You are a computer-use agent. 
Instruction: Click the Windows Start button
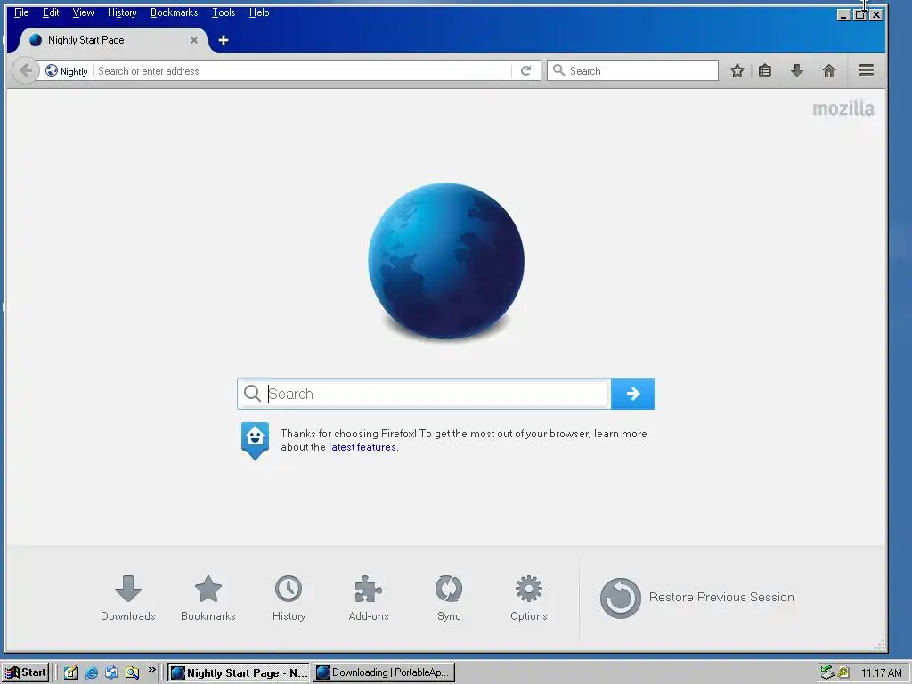coord(25,672)
